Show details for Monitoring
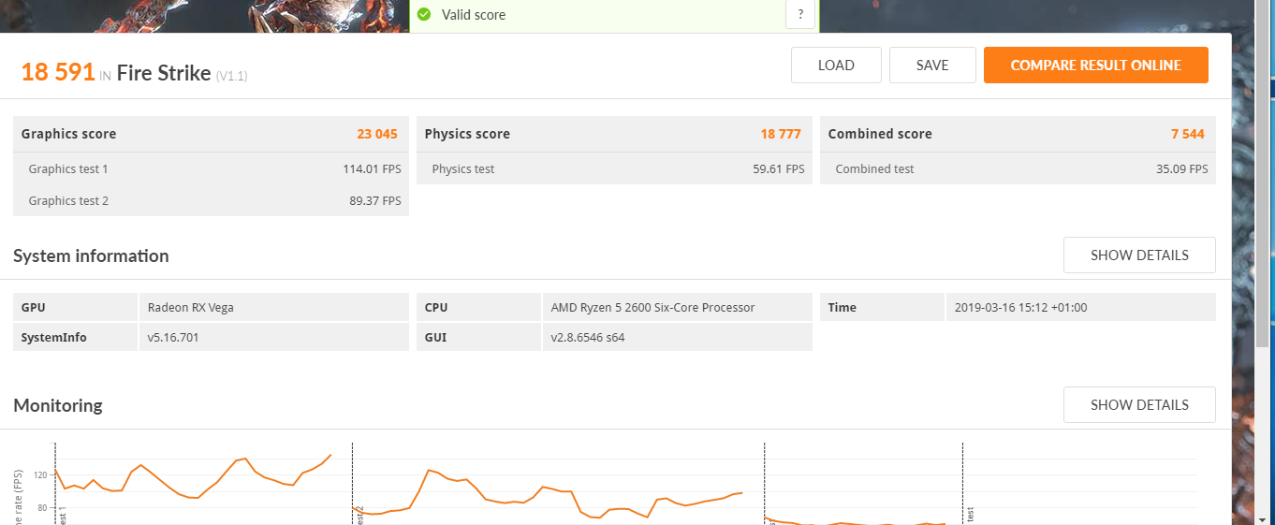 click(1139, 405)
